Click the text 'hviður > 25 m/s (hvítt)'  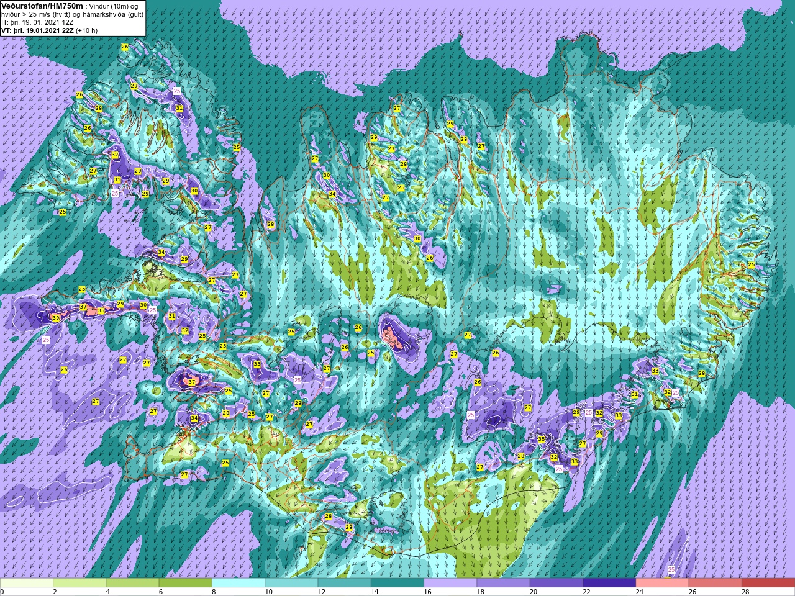coord(35,14)
